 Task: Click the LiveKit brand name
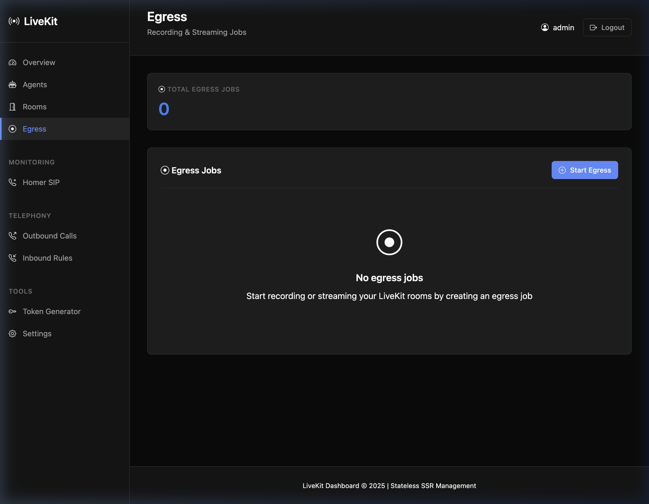41,21
